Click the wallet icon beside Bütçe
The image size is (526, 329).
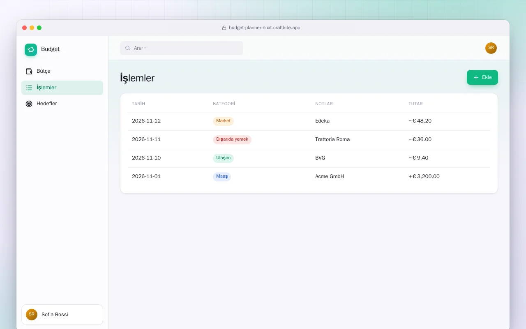[29, 71]
